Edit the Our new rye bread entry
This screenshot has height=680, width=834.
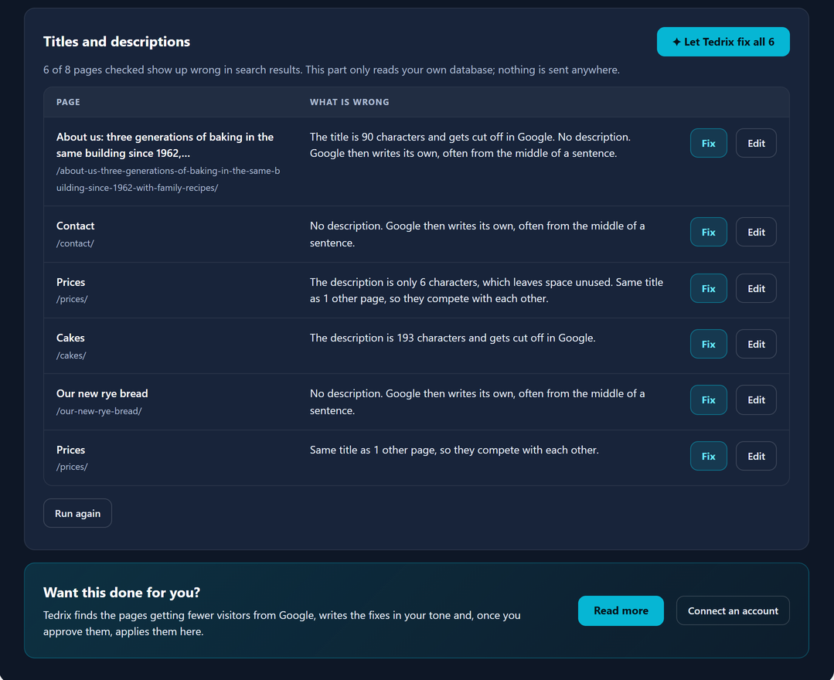pyautogui.click(x=756, y=399)
